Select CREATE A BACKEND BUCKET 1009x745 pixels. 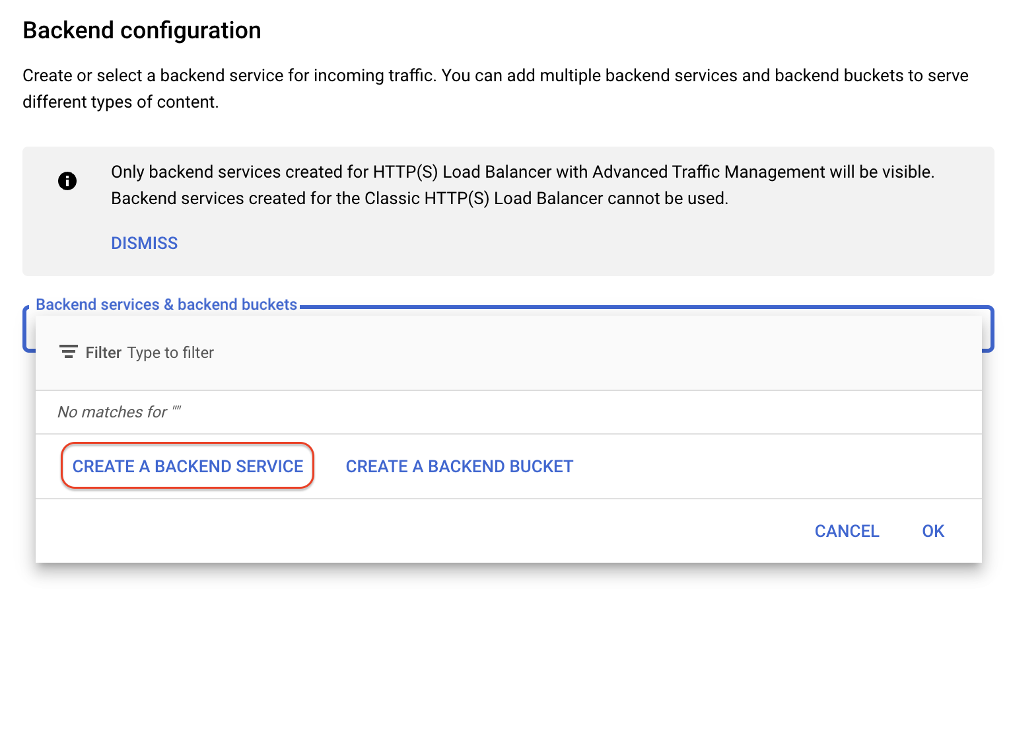tap(458, 466)
